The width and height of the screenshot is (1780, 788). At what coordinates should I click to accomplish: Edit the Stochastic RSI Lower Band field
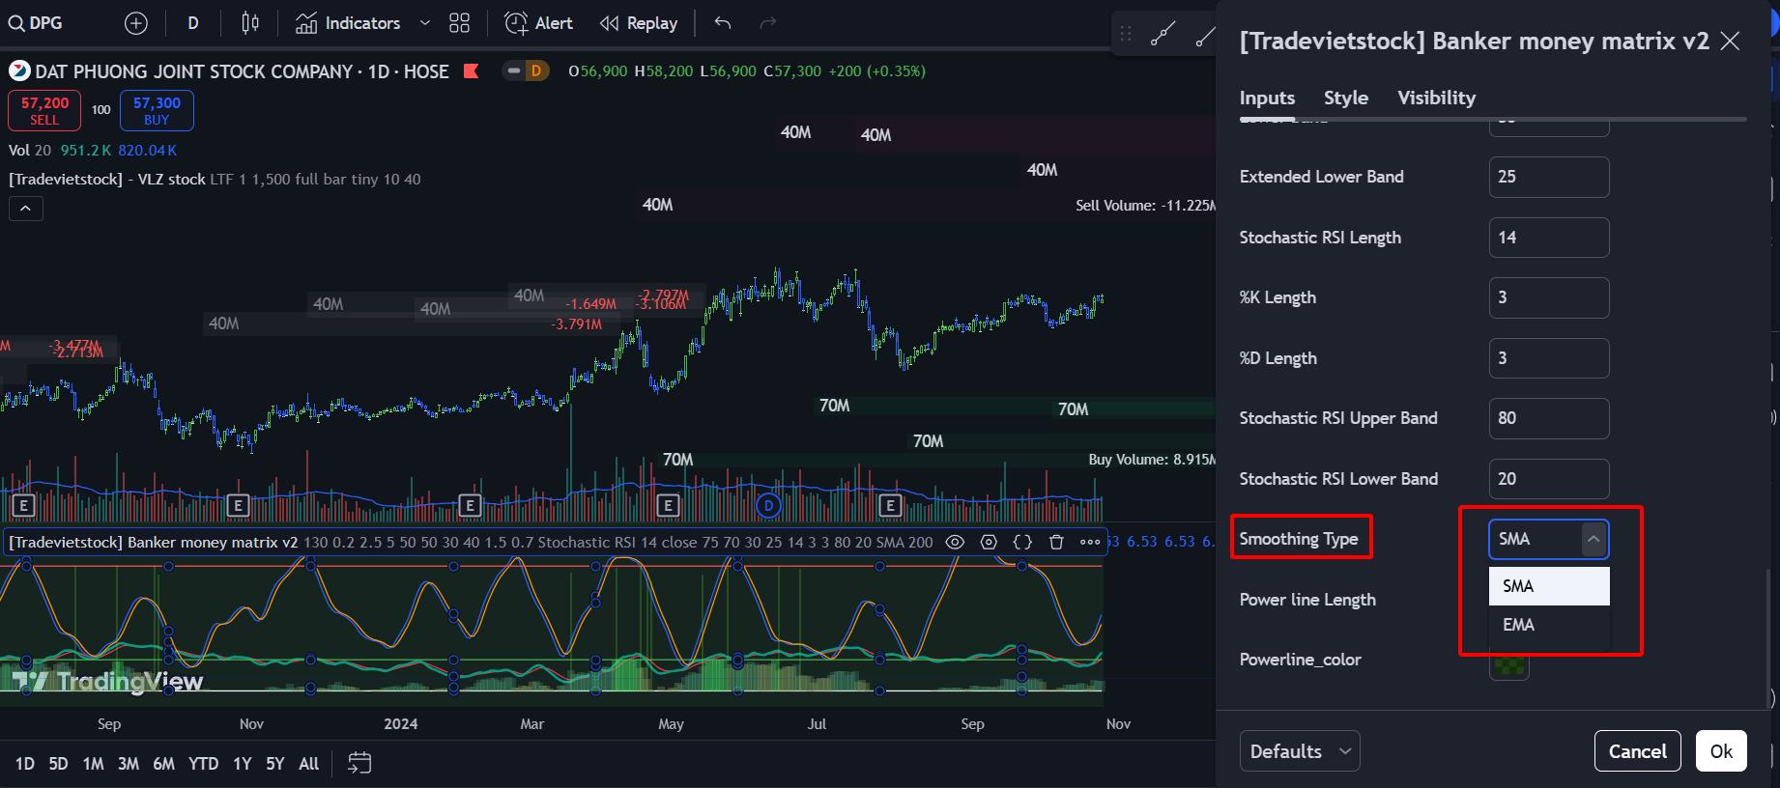pyautogui.click(x=1549, y=479)
